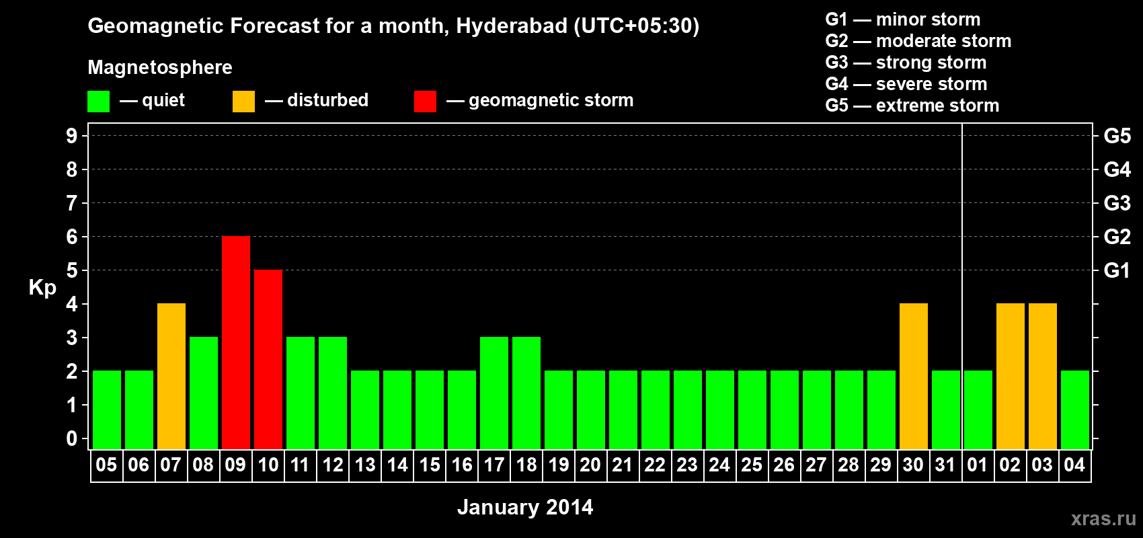
Task: Click the red geomagnetic storm legend swatch
Action: (x=425, y=102)
